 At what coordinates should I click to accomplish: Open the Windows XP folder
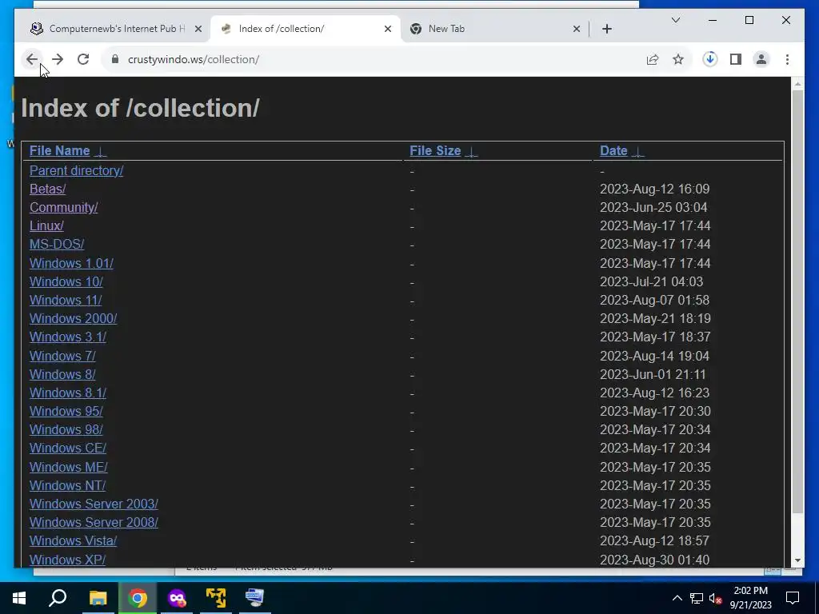coord(67,560)
